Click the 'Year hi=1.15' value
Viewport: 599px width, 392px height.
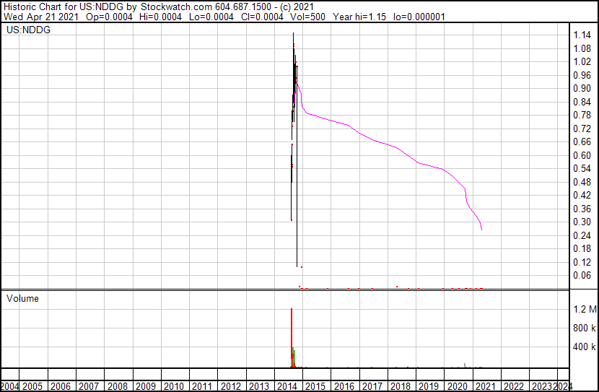click(x=359, y=17)
